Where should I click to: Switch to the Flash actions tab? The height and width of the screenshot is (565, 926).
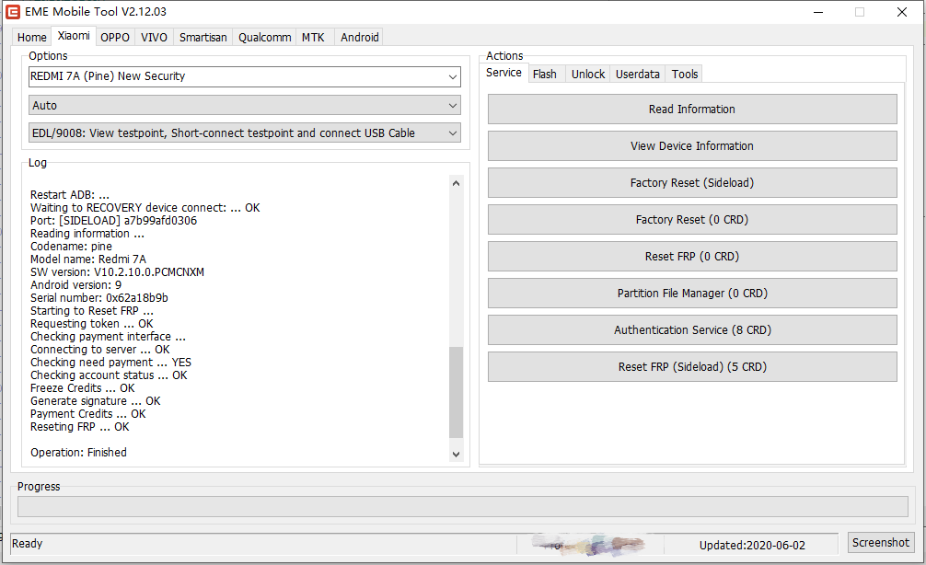[545, 74]
